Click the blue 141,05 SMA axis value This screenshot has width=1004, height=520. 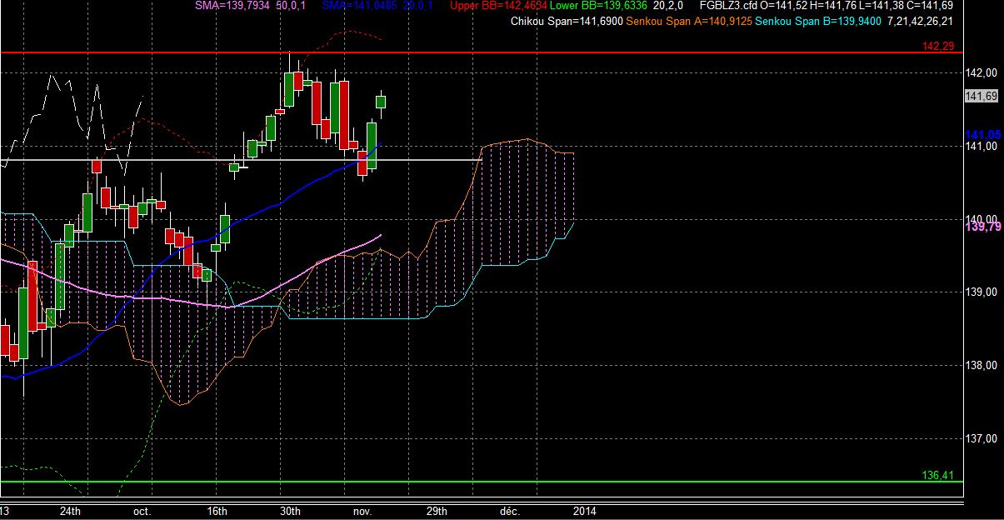coord(982,134)
